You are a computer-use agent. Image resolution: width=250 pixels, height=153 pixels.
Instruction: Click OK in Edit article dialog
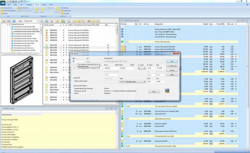172,61
